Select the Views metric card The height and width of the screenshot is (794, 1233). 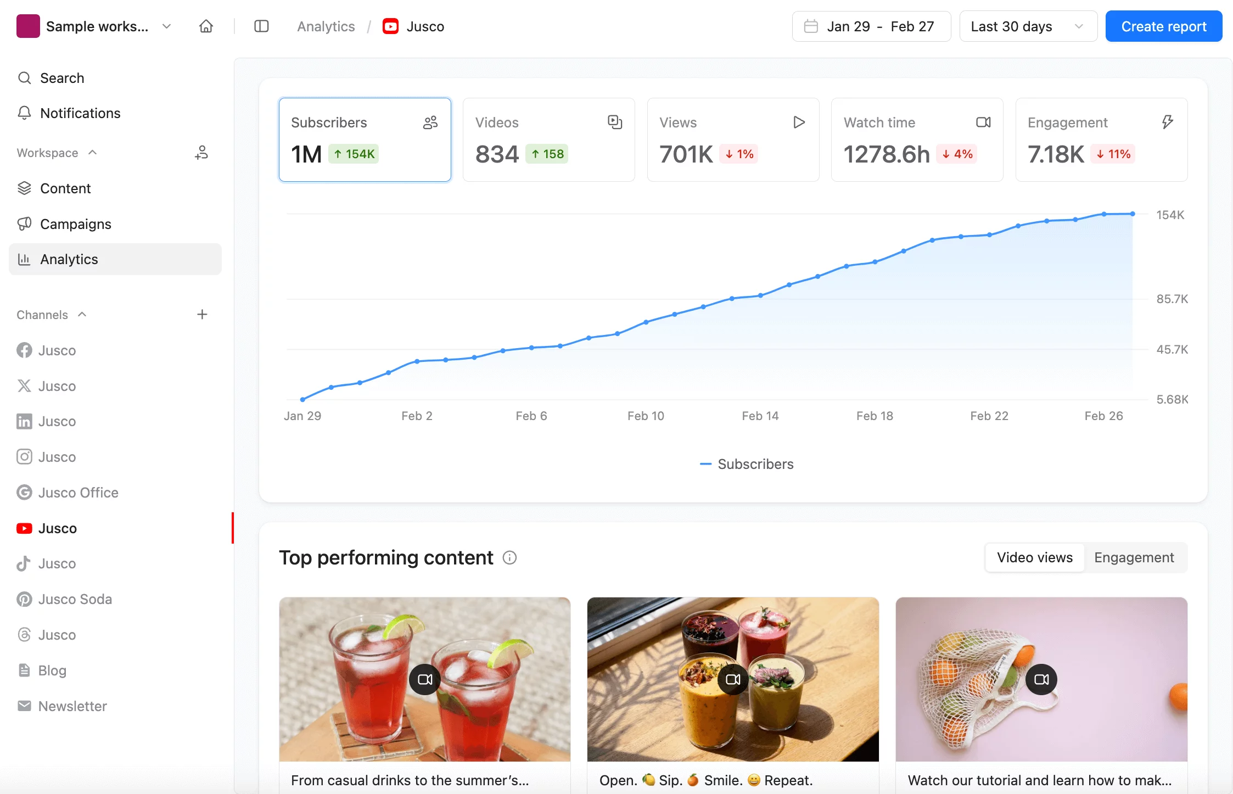pos(733,139)
